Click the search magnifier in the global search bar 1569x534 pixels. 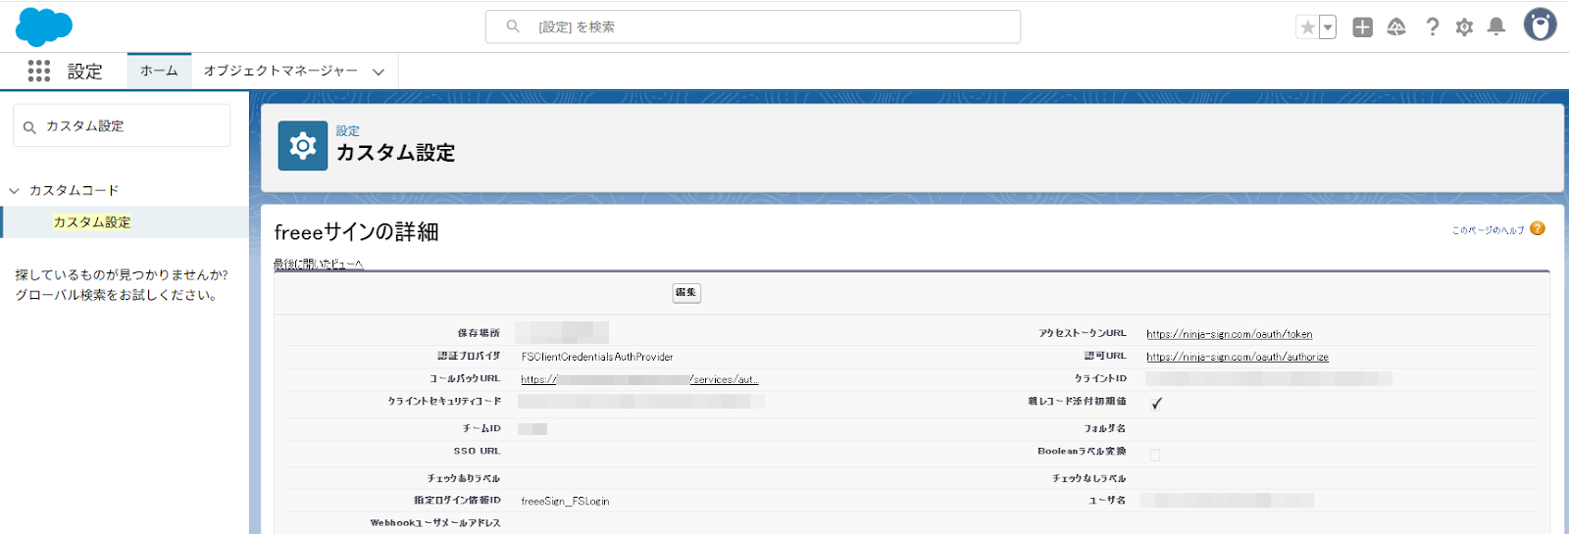pyautogui.click(x=513, y=26)
